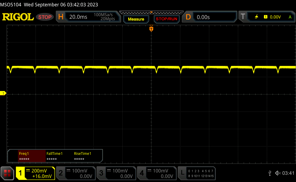This screenshot has height=182, width=296.
Task: Open the logic analyzer L icon
Action: coord(182,173)
